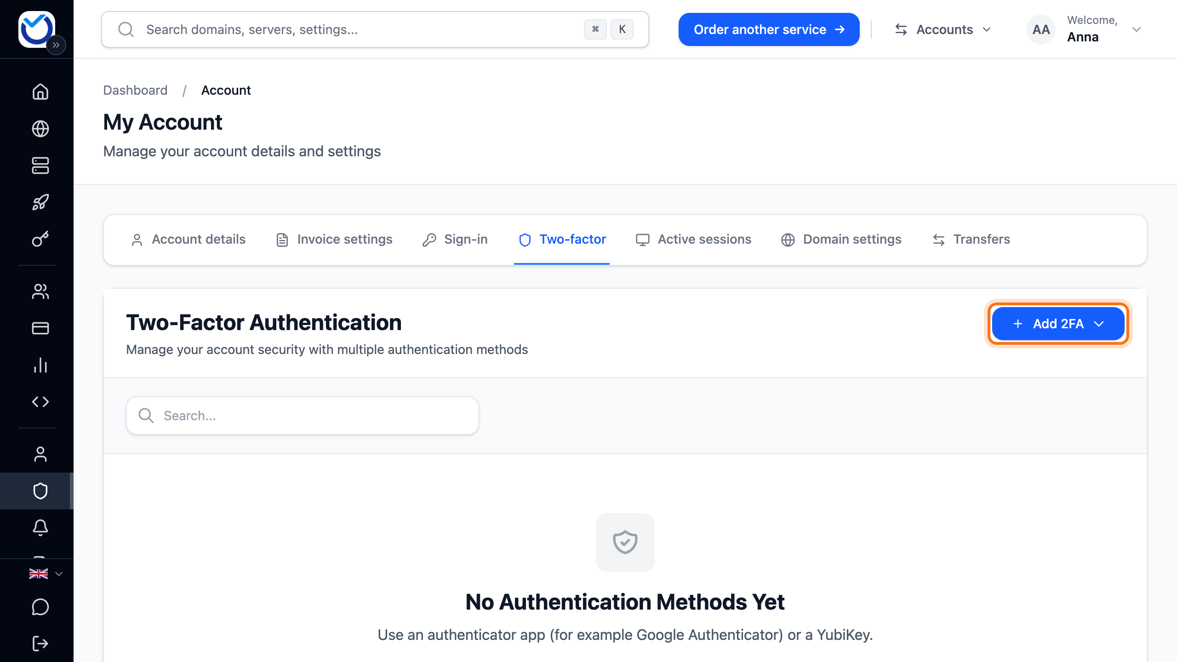Click the 'My Account' page title
The image size is (1177, 662).
tap(163, 122)
